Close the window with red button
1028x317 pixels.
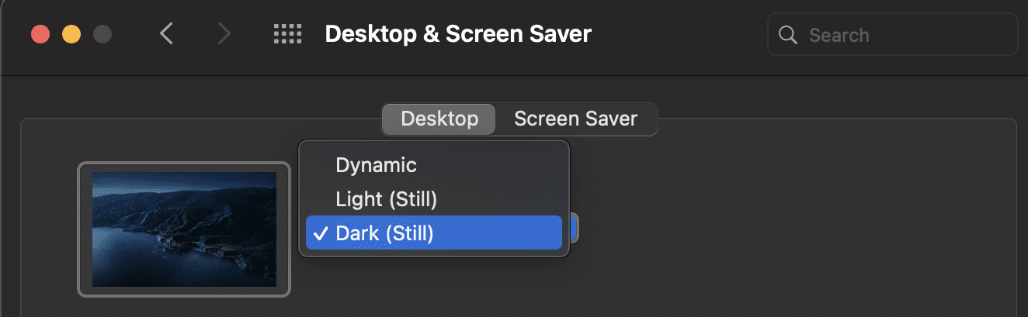click(40, 35)
